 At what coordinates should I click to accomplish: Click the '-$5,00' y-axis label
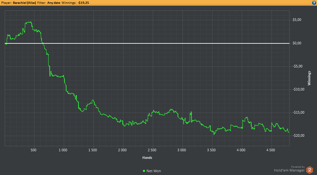pos(298,66)
